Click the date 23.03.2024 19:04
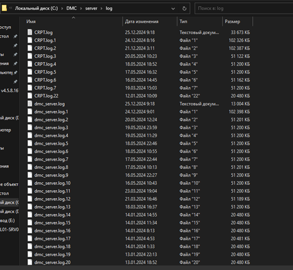 point(141,191)
